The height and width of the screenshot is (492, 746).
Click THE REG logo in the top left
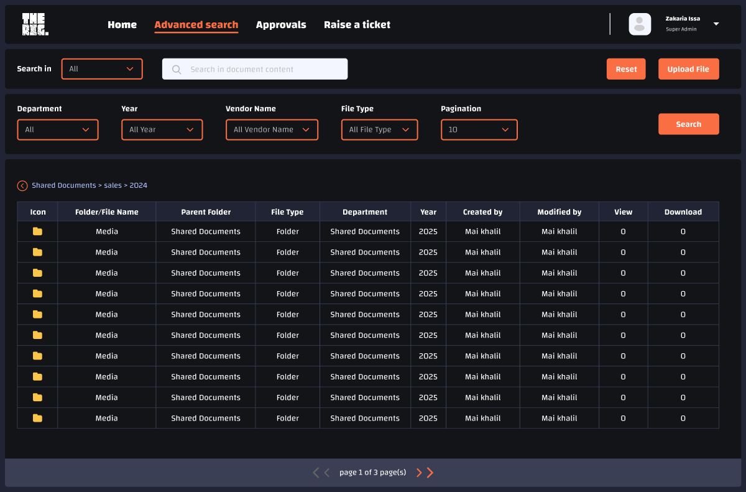pos(35,24)
